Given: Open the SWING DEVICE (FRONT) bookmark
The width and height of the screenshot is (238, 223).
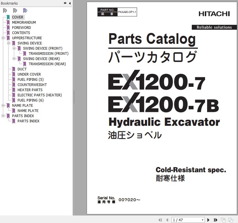Looking at the screenshot, I should tap(43, 48).
